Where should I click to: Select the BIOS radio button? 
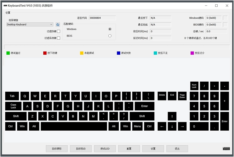[x=110, y=36]
